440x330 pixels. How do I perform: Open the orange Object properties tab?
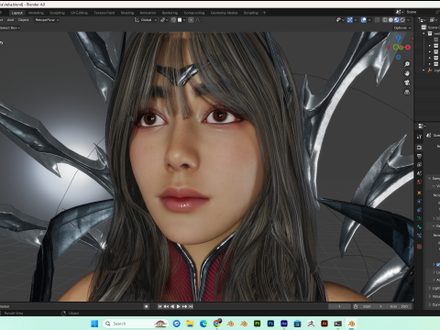point(419,192)
